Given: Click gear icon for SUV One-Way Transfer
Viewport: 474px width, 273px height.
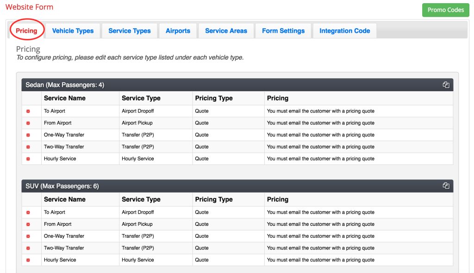Looking at the screenshot, I should pos(28,236).
